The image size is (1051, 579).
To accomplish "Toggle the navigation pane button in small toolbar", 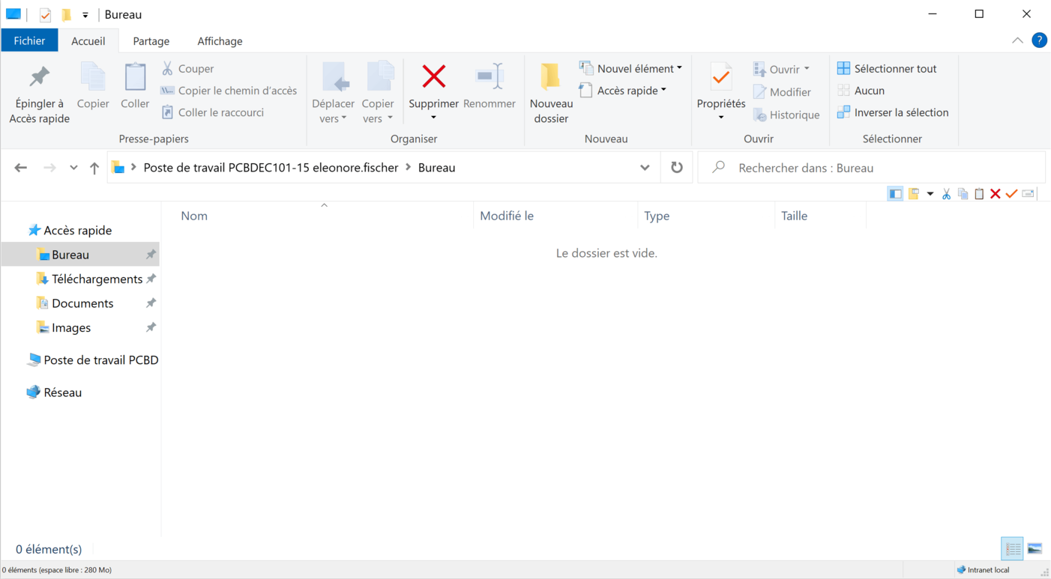I will [895, 194].
